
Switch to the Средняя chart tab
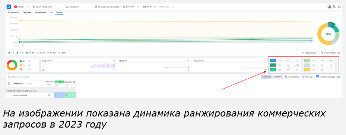(27, 12)
